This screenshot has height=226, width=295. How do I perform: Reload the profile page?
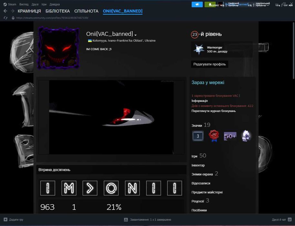click(5, 18)
